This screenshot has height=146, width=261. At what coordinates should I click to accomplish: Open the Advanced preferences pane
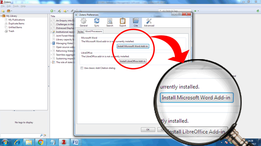click(149, 22)
